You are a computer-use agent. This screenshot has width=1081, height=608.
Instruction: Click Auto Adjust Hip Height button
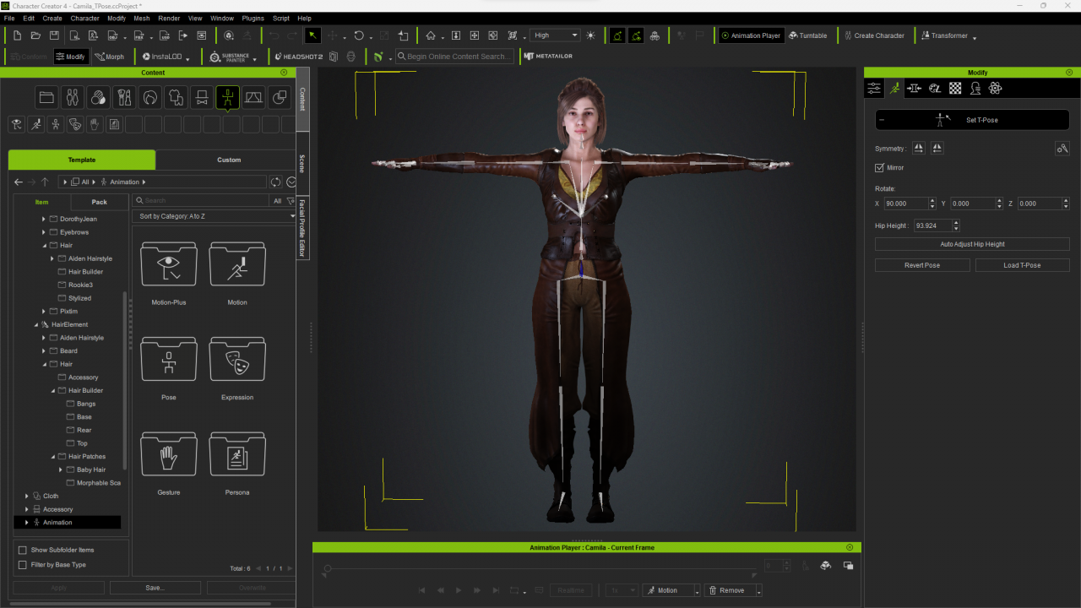coord(972,244)
